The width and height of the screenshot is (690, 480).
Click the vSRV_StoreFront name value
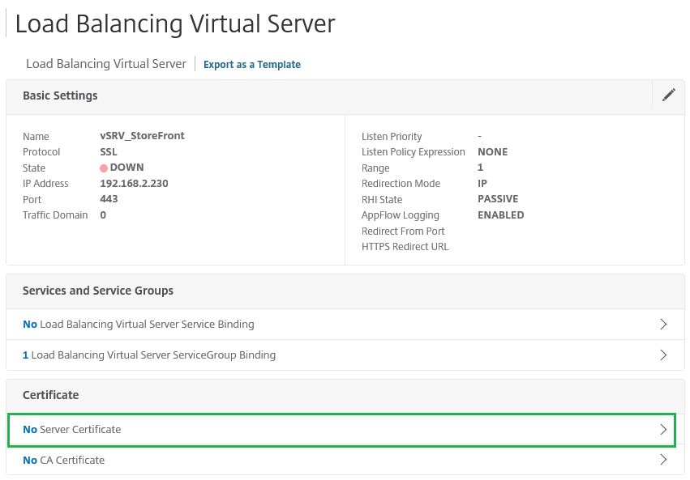[x=142, y=136]
